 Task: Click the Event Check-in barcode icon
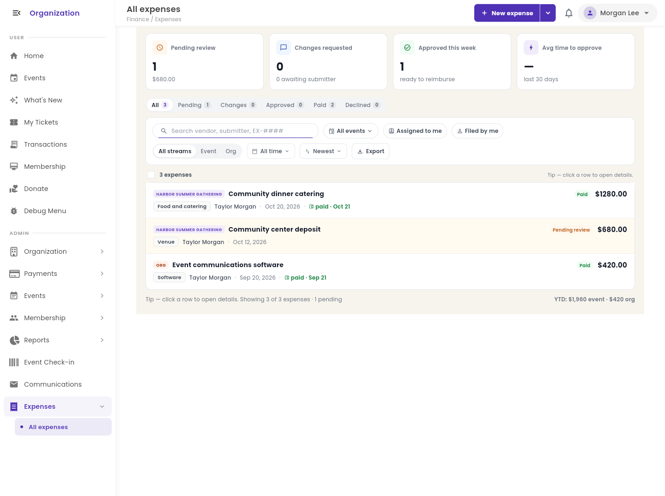(14, 362)
